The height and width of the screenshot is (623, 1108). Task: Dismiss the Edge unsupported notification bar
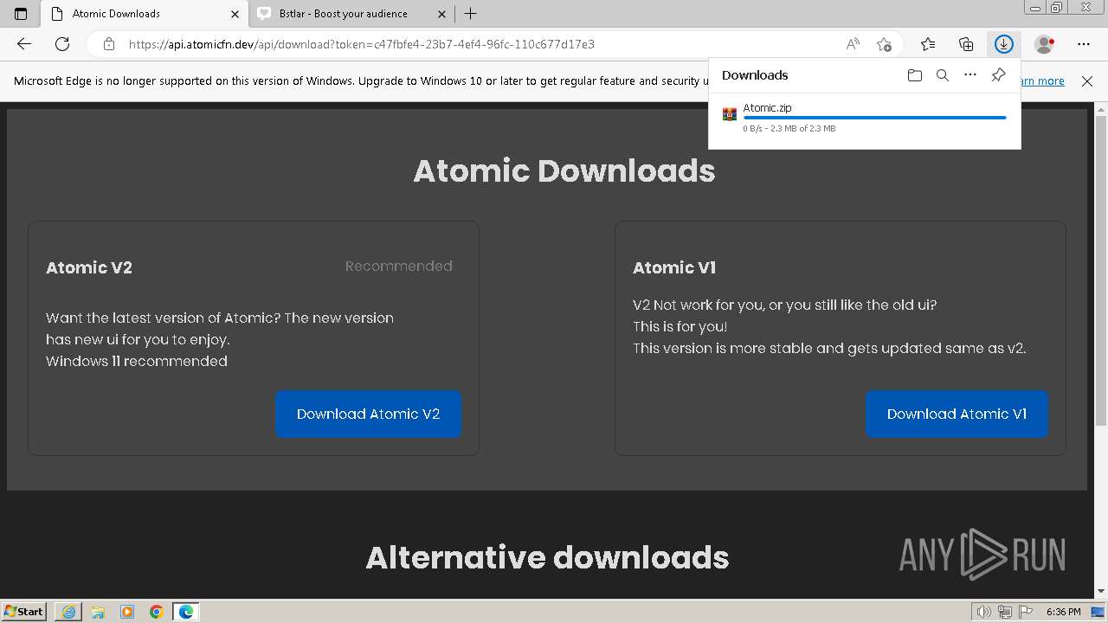coord(1087,81)
